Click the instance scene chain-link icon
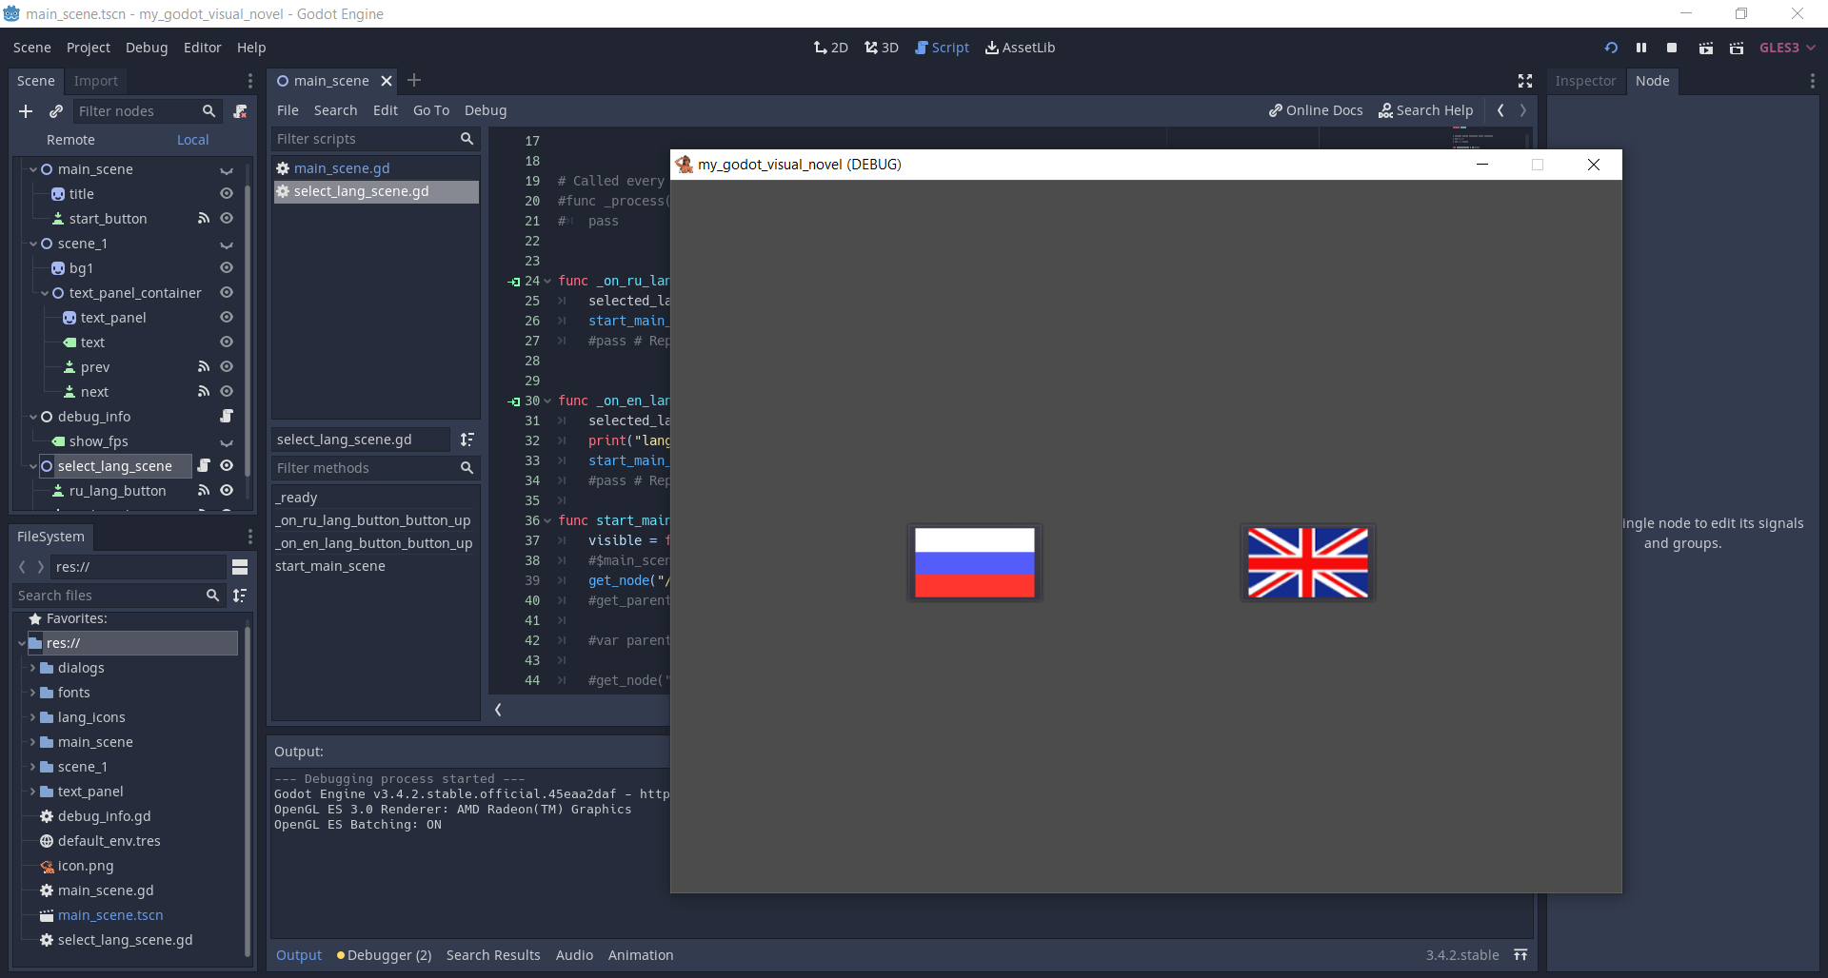 tap(56, 111)
